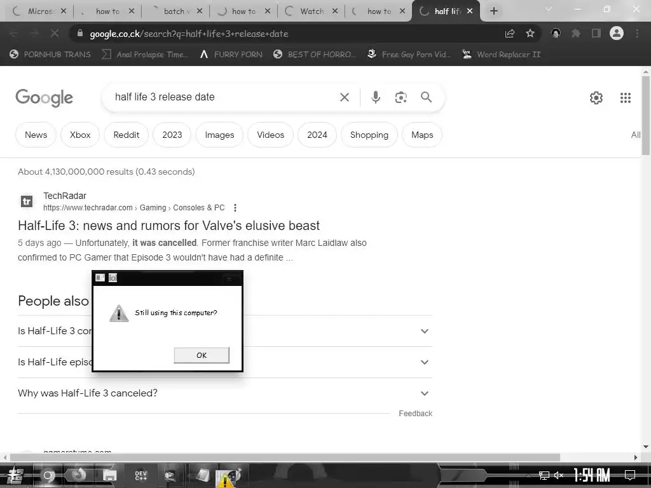This screenshot has height=488, width=651.
Task: Toggle the Chrome side panel
Action: pos(596,34)
